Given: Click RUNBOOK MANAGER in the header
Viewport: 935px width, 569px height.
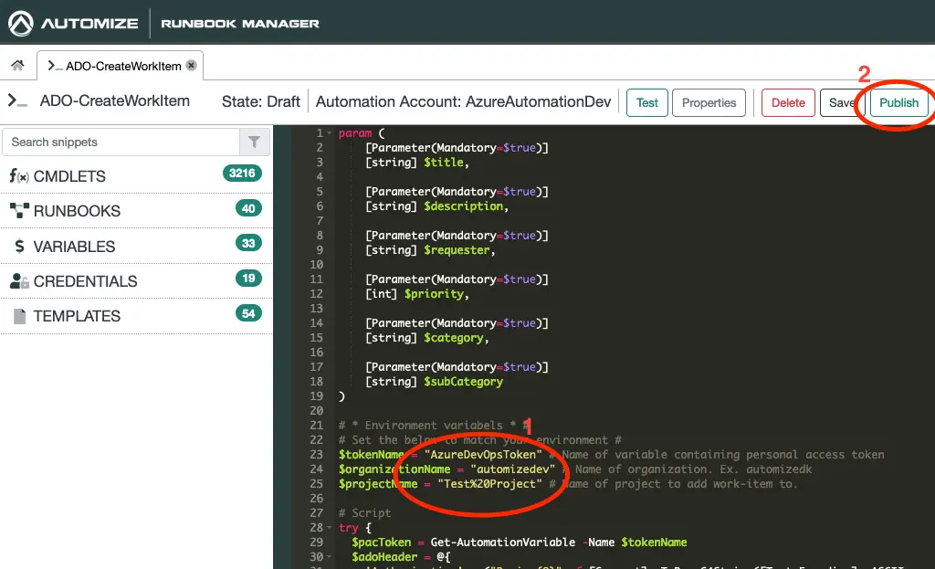Looking at the screenshot, I should 237,22.
